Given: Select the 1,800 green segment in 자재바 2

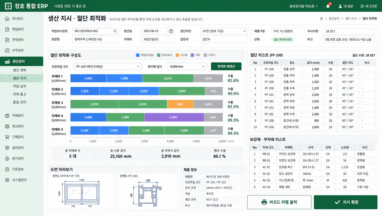Looking at the screenshot, I should (x=182, y=91).
